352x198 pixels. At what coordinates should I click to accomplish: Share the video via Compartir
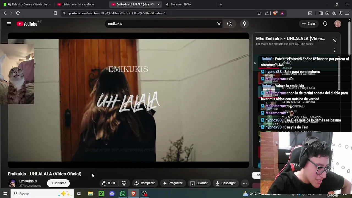(145, 183)
